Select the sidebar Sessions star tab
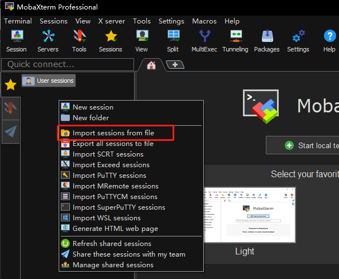339x279 pixels. [11, 84]
